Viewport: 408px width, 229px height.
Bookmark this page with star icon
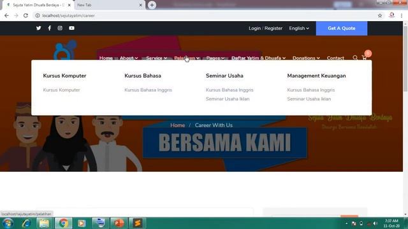(380, 15)
